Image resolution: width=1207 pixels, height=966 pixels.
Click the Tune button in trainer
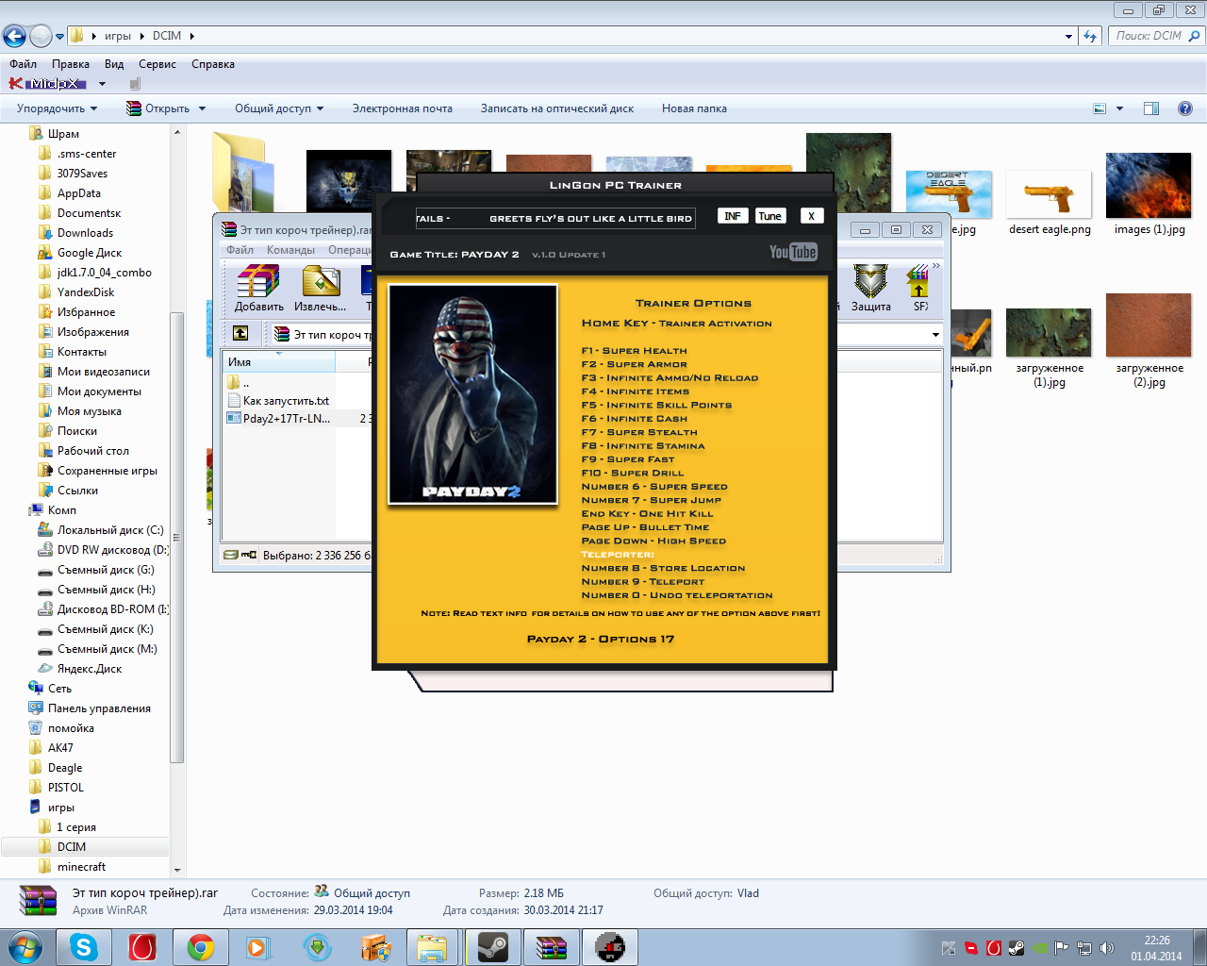coord(770,216)
